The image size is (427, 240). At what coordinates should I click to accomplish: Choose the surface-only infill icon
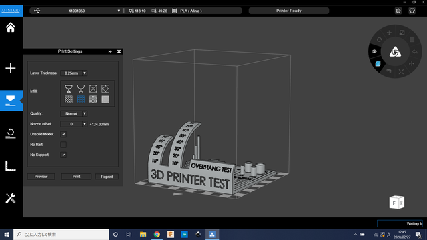[81, 89]
